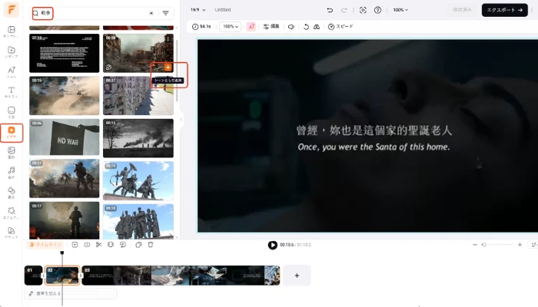Click the split clip icon in timeline toolbar
The width and height of the screenshot is (538, 307).
(87, 245)
